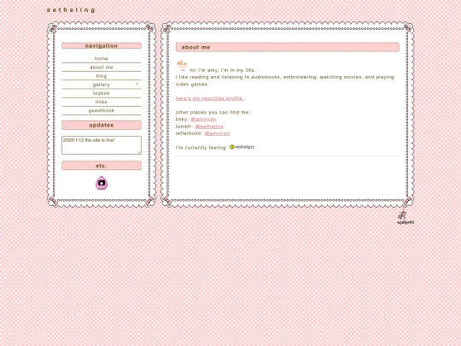The image size is (461, 346).
Task: Open the home navigation link
Action: tap(101, 59)
